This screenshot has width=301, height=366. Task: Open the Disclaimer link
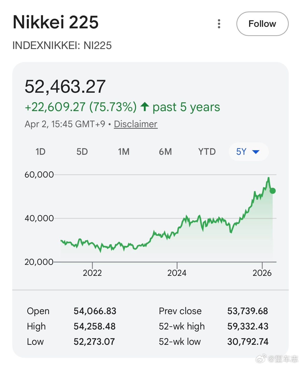point(136,124)
